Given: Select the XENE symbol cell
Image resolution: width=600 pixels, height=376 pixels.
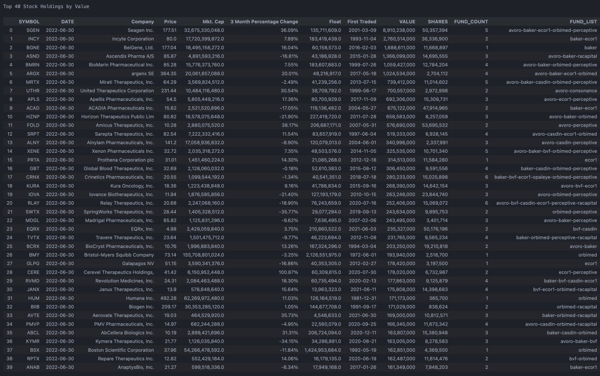Looking at the screenshot, I should point(32,150).
